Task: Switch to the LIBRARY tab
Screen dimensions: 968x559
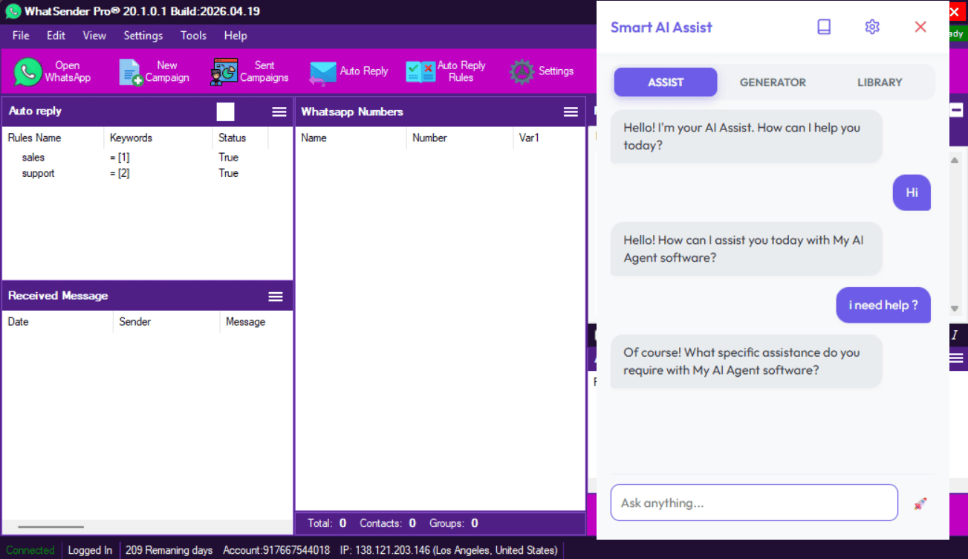Action: 880,82
